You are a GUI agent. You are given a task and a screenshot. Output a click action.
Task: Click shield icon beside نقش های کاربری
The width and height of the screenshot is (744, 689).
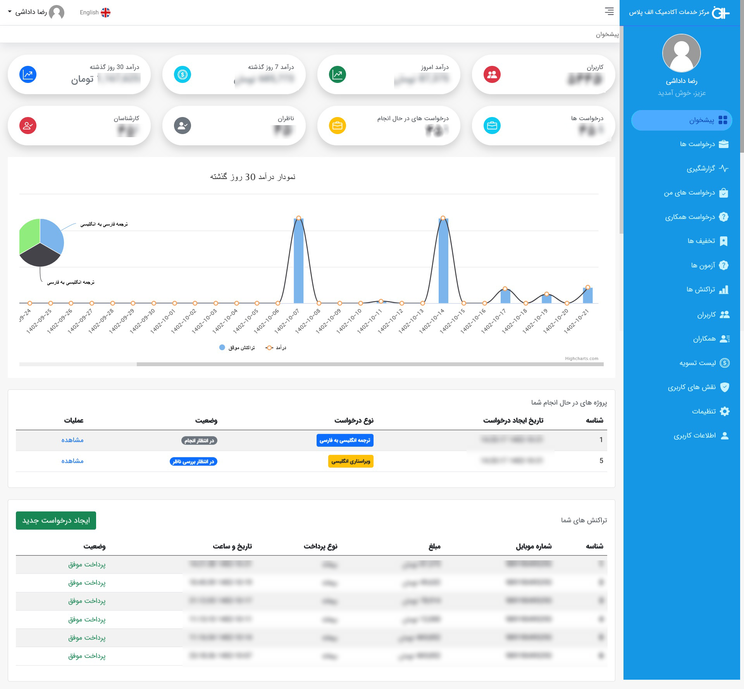pos(724,387)
